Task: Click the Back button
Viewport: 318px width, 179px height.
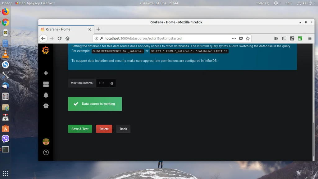Action: pos(123,129)
